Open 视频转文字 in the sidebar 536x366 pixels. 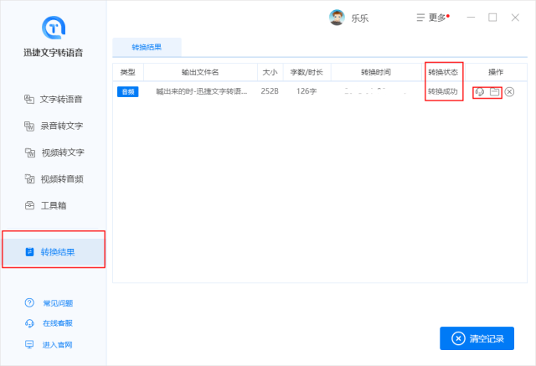tap(54, 152)
